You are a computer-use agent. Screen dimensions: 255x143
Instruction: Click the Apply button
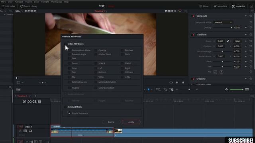[131, 122]
